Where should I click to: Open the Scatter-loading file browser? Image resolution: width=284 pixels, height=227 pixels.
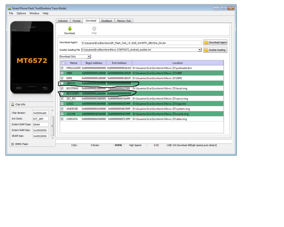tap(215, 50)
